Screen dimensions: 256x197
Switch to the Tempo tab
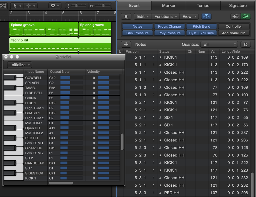pos(203,5)
